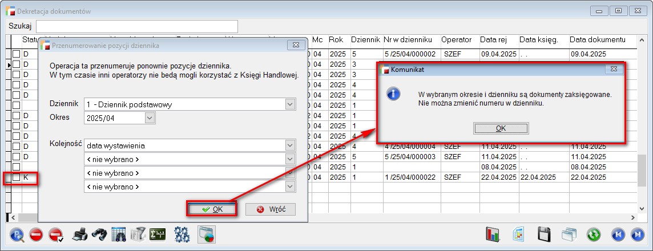Screen dimensions: 653x251
Task: Click the green refresh arrows icon
Action: point(594,234)
